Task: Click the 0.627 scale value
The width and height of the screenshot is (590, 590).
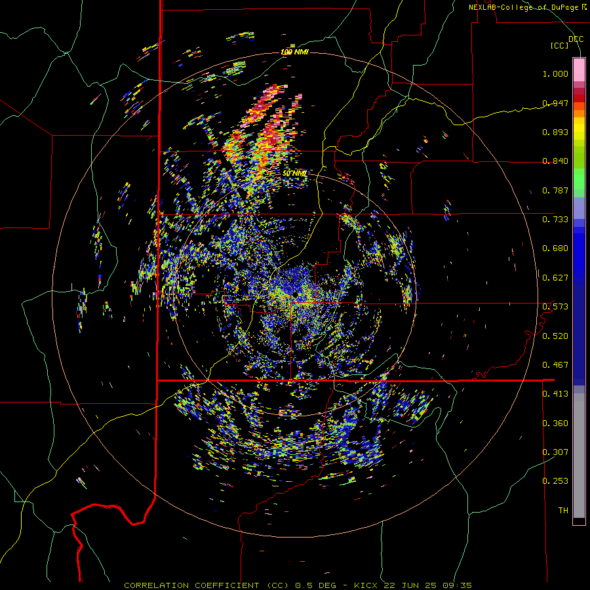Action: pyautogui.click(x=555, y=278)
